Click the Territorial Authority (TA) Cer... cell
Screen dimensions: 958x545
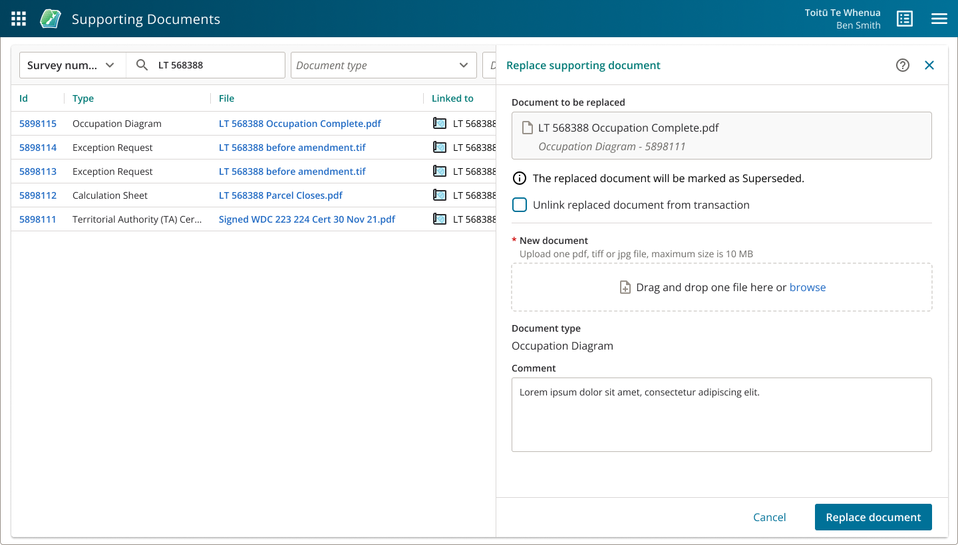137,219
